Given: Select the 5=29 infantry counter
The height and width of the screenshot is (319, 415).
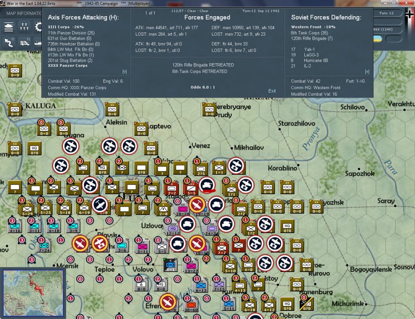Looking at the screenshot, I should pos(27,208).
